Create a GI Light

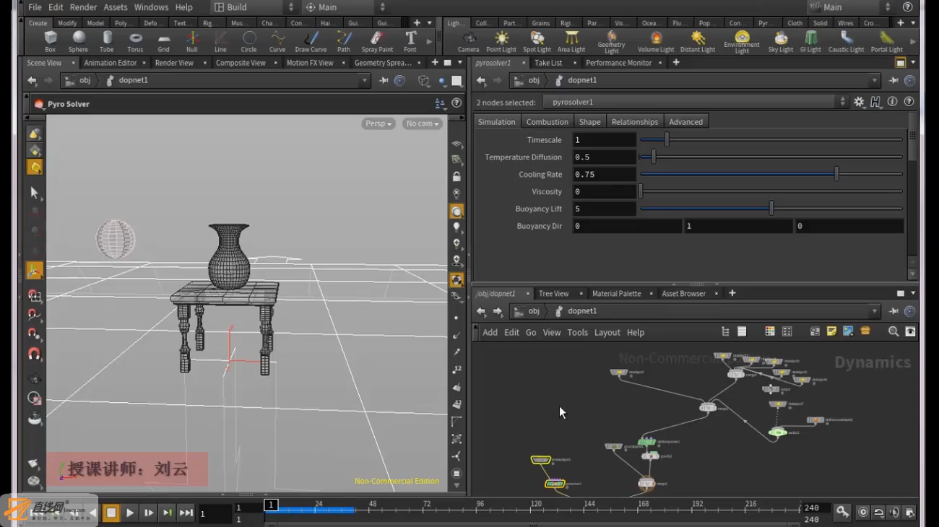pos(810,41)
